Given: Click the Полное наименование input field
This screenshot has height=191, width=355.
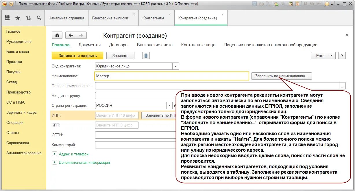Looking at the screenshot, I should click(x=217, y=86).
